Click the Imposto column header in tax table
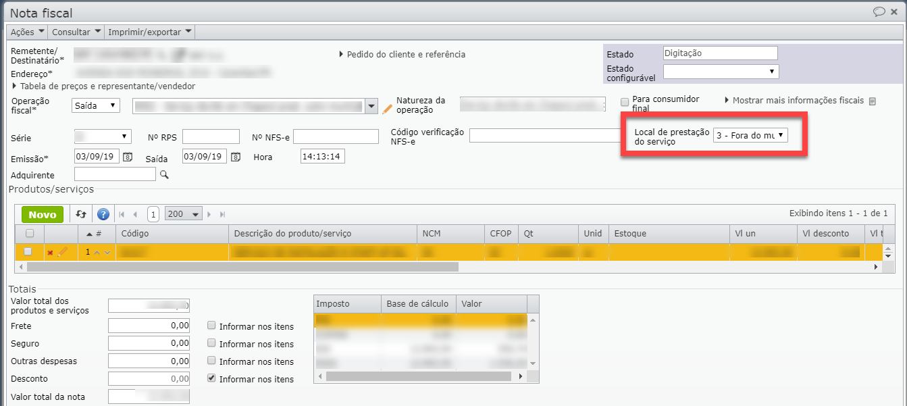Screen dimensions: 907x406 (348, 303)
